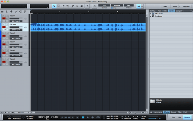Sort browser by Vendor

(171, 11)
